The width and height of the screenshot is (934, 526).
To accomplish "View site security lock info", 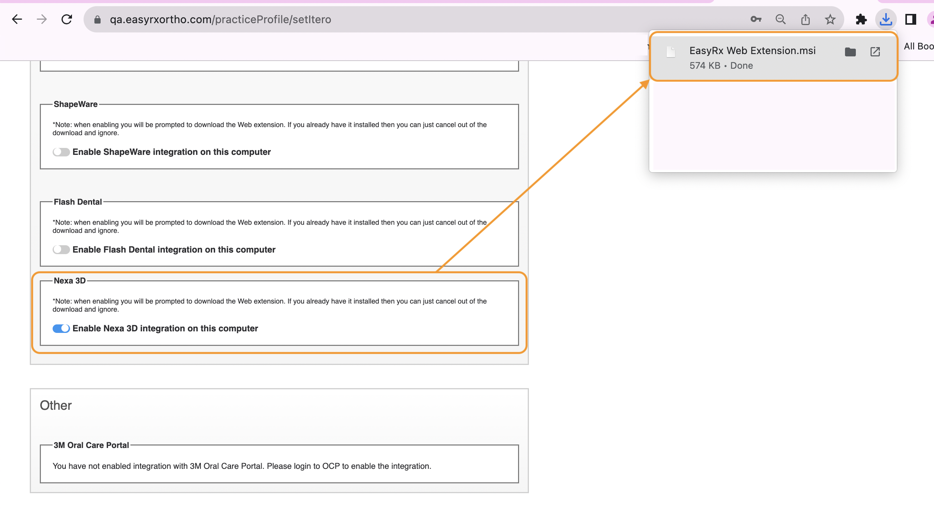I will 98,19.
